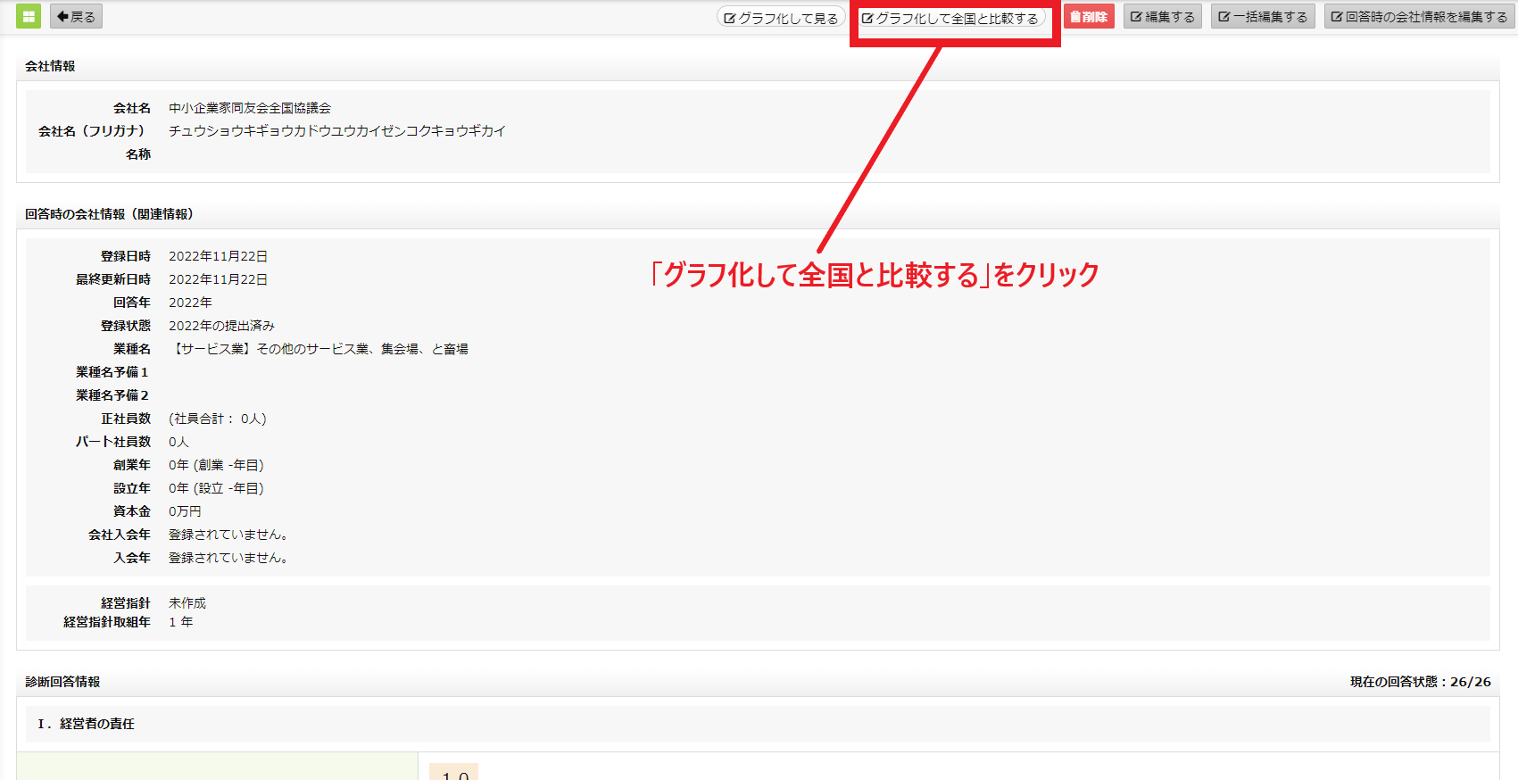Click the red annotation instruction text
The width and height of the screenshot is (1518, 780).
point(875,275)
